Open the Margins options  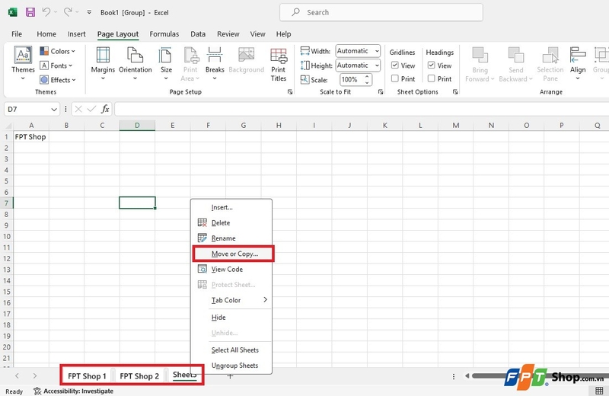coord(103,64)
